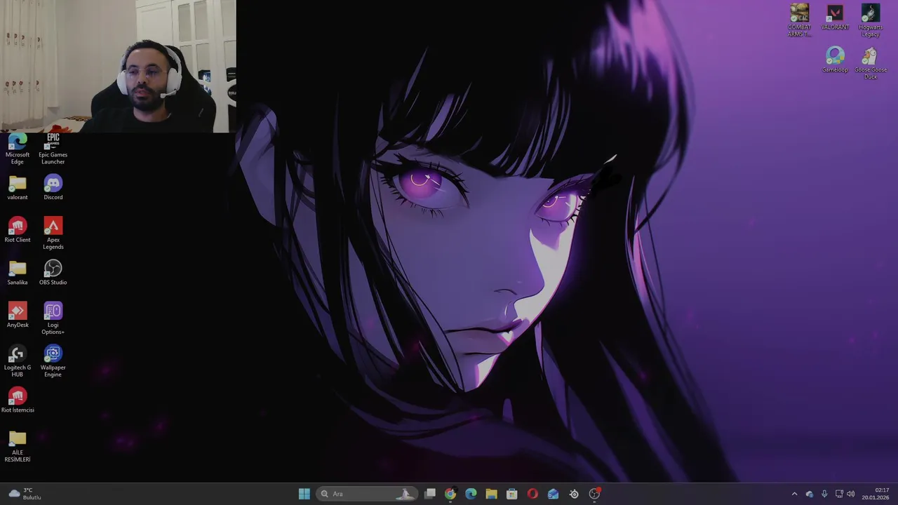Image resolution: width=898 pixels, height=505 pixels.
Task: Open volume control tray icon
Action: [851, 494]
